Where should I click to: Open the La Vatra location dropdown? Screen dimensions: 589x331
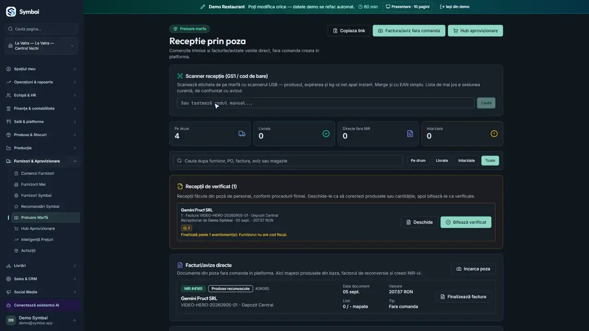click(41, 46)
